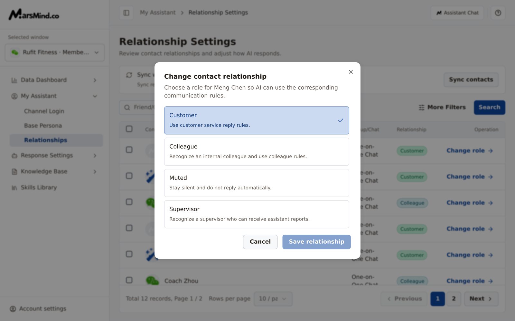Click the Account settings user icon

tap(13, 309)
